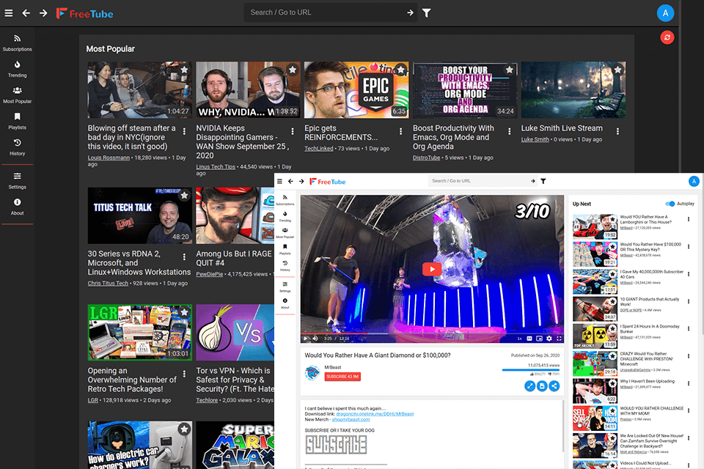Refresh the Most Popular feed
The width and height of the screenshot is (704, 469).
coord(667,37)
